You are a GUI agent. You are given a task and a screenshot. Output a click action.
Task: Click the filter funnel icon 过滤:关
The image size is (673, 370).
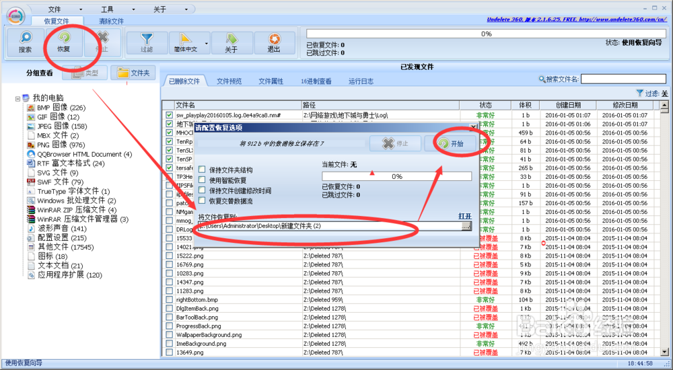coord(639,93)
